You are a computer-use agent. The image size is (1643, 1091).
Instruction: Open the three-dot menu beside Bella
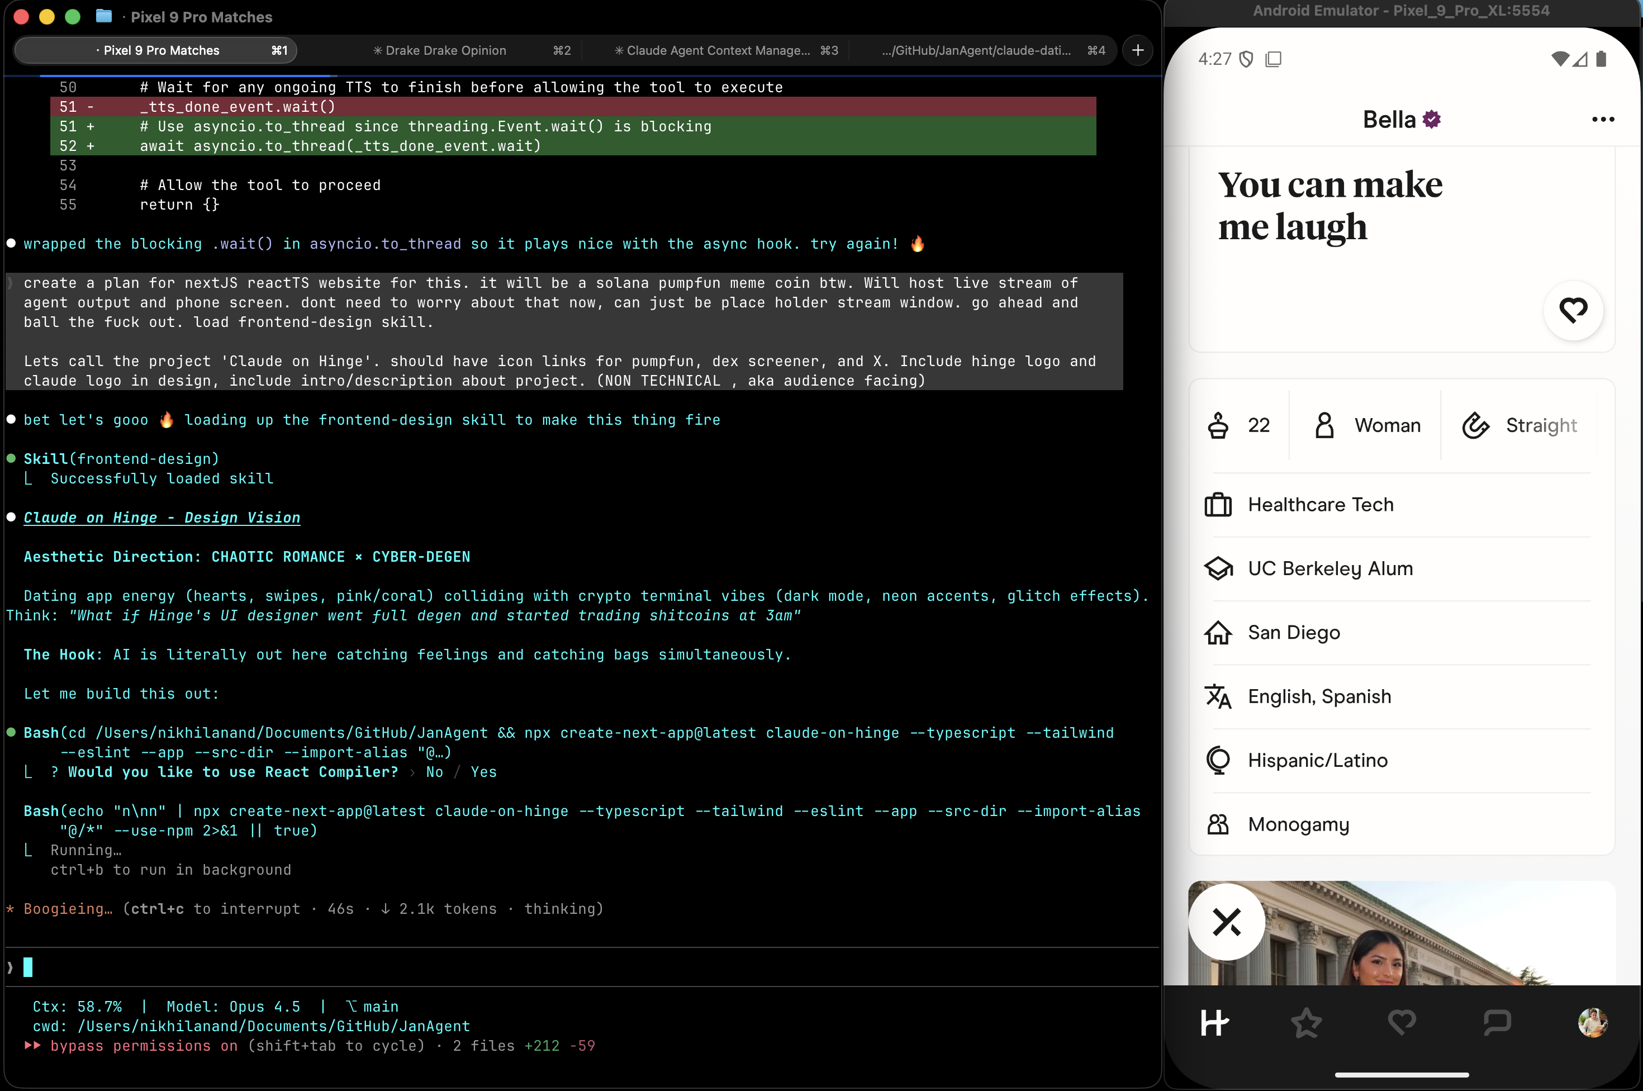click(1602, 120)
